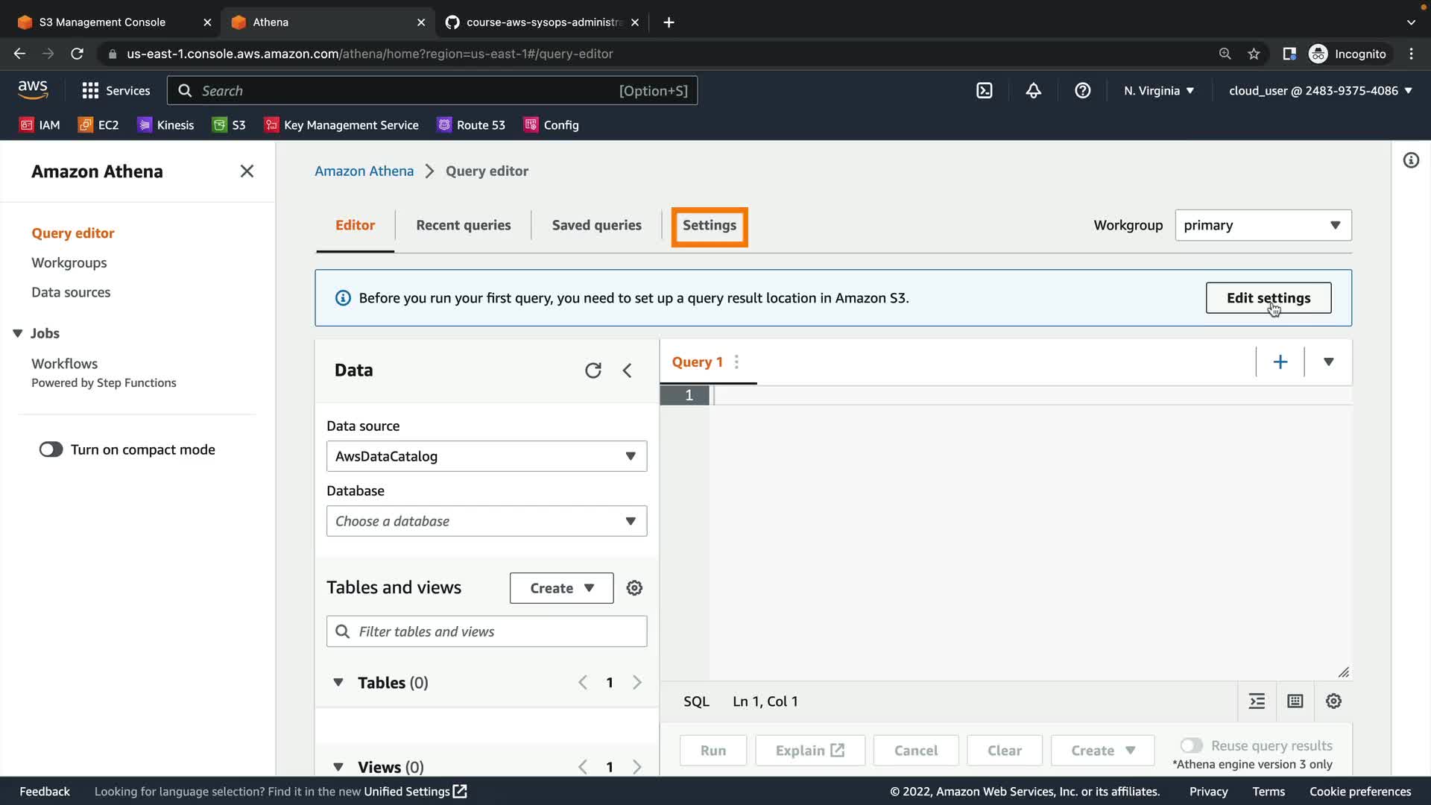Open the Amazon Athena breadcrumb link
Viewport: 1431px width, 805px height.
click(x=364, y=171)
